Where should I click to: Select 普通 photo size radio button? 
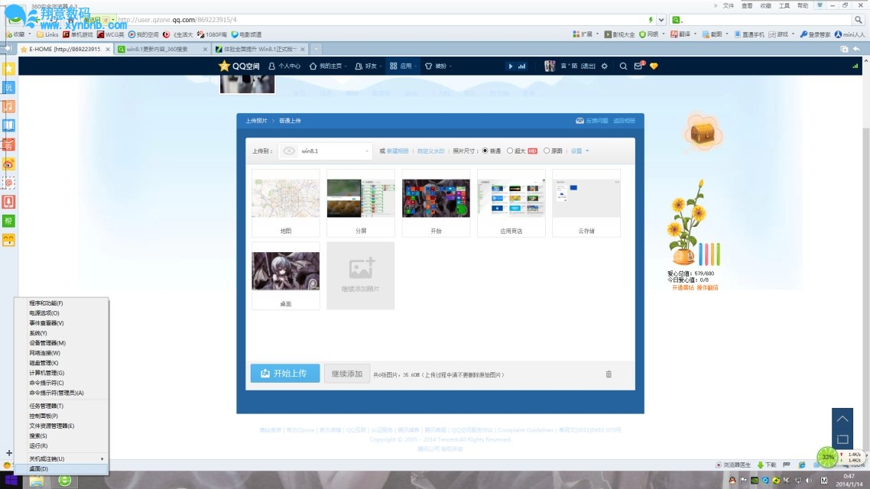pos(485,151)
